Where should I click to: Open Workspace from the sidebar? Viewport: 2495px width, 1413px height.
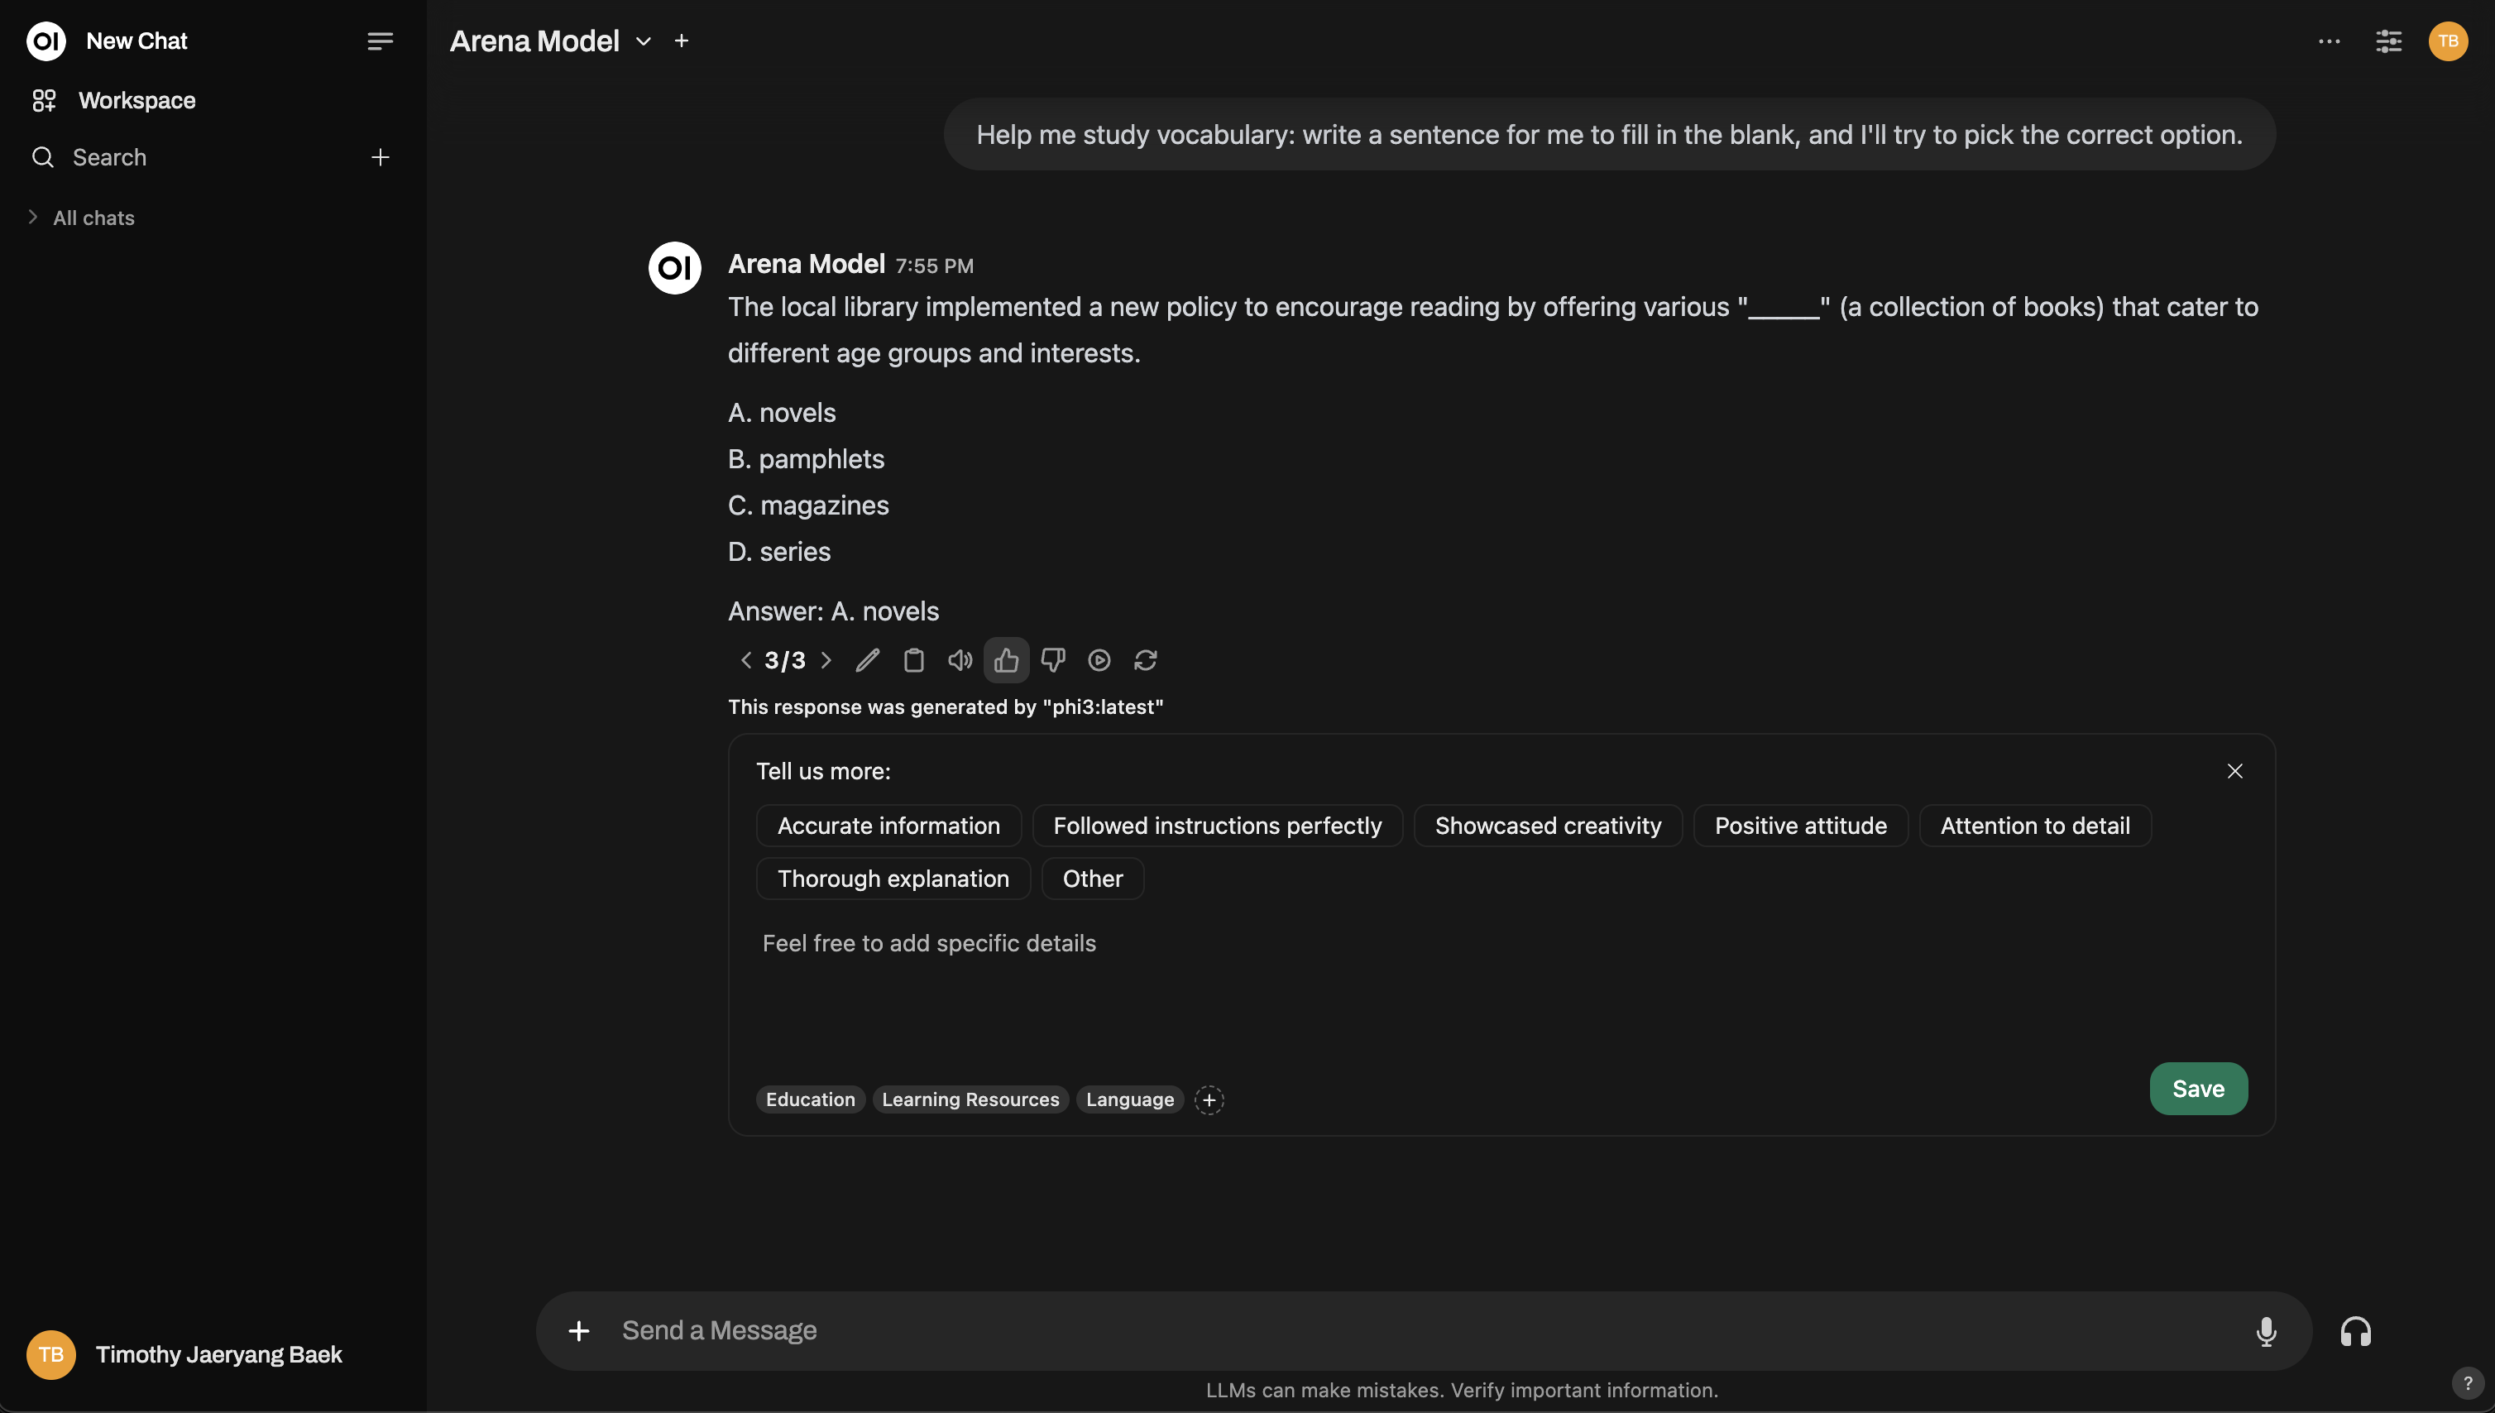tap(136, 100)
